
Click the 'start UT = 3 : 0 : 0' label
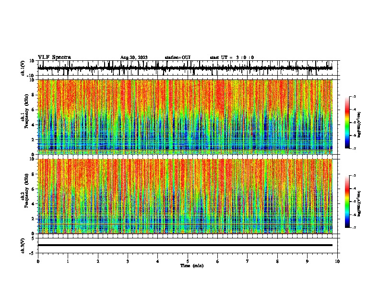click(x=232, y=57)
